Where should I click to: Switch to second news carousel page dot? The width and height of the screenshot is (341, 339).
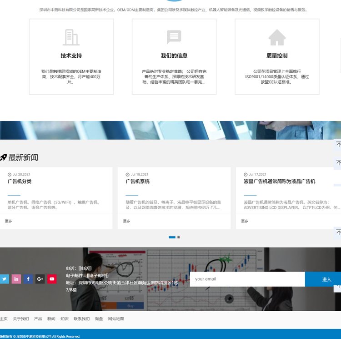(x=179, y=238)
